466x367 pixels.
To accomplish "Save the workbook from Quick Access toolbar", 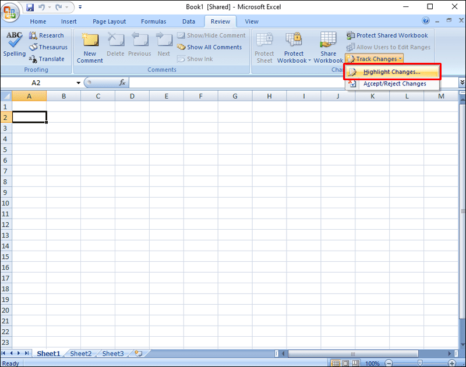I will (30, 7).
